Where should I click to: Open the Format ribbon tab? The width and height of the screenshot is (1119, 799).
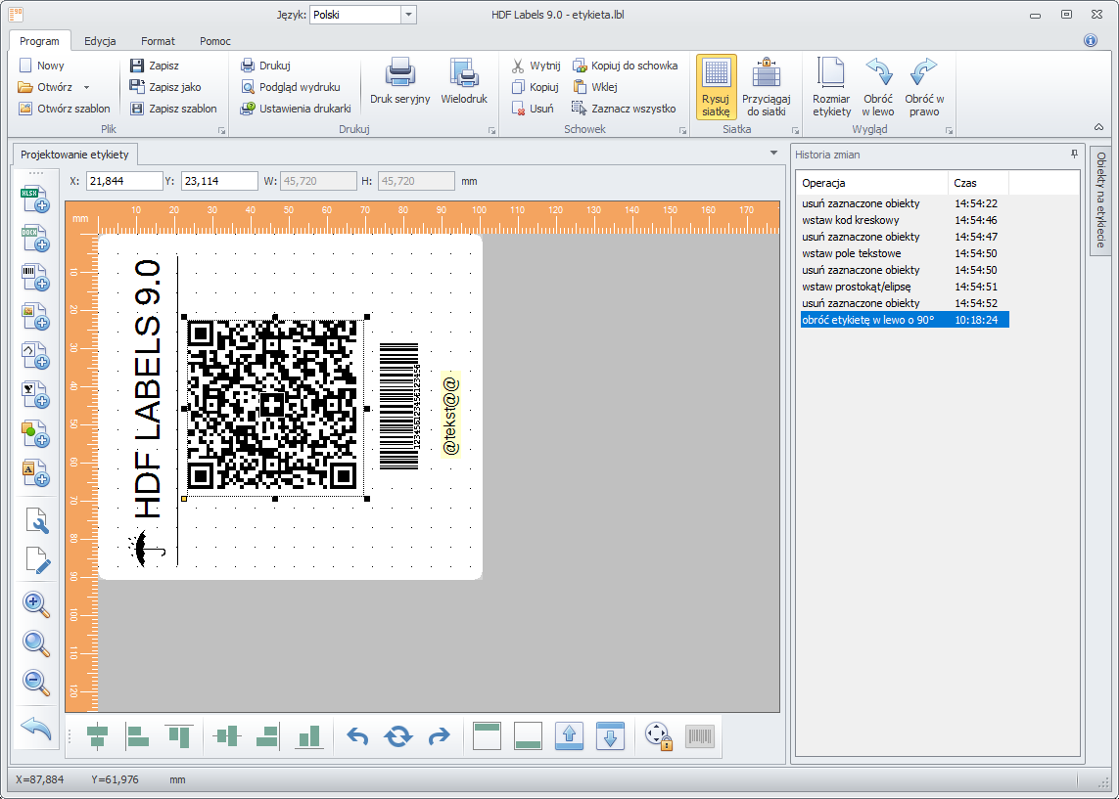click(x=158, y=41)
